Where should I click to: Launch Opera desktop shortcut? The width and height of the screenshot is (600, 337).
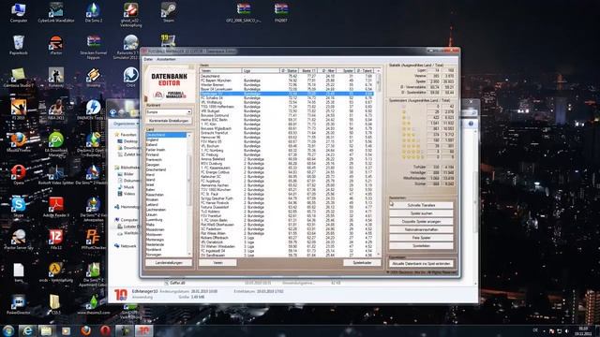(x=19, y=175)
